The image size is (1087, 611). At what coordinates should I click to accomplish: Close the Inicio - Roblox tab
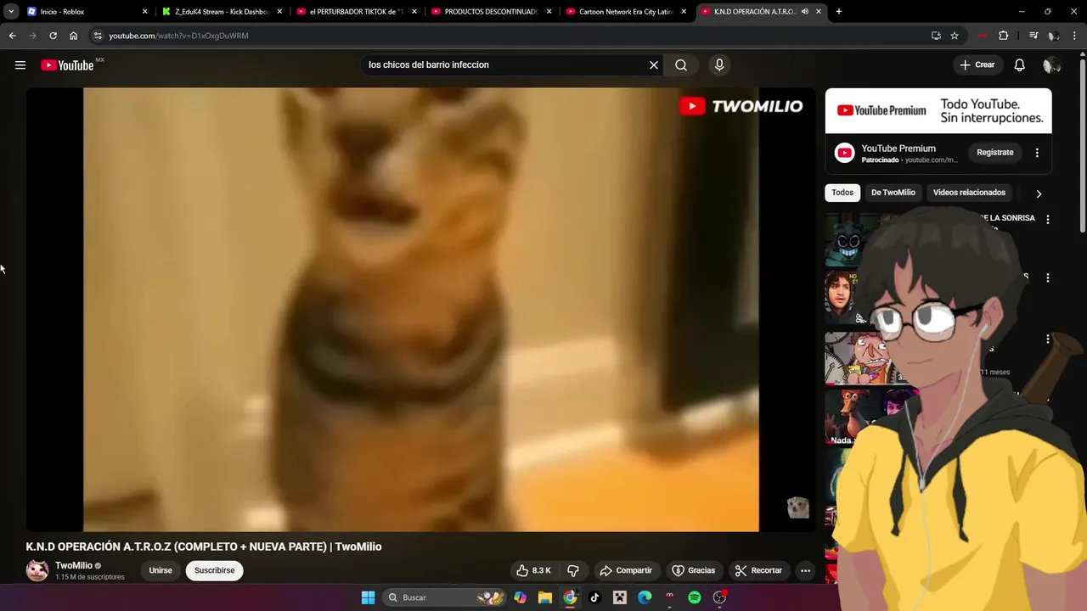[x=144, y=12]
